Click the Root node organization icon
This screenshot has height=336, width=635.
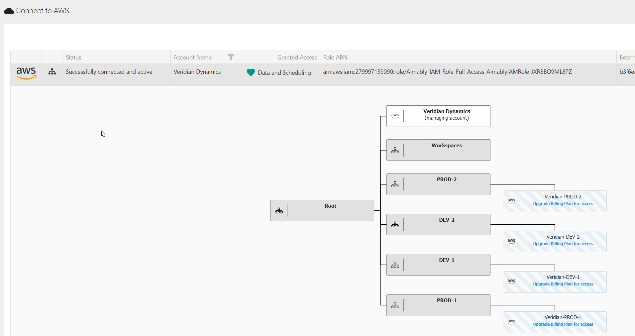[279, 211]
